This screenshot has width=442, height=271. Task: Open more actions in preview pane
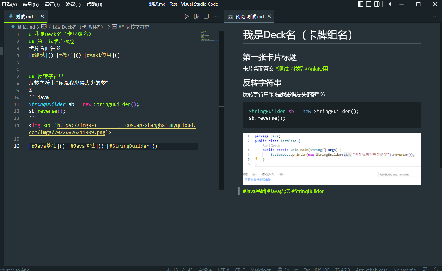(435, 16)
